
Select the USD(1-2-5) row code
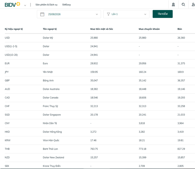11,46
